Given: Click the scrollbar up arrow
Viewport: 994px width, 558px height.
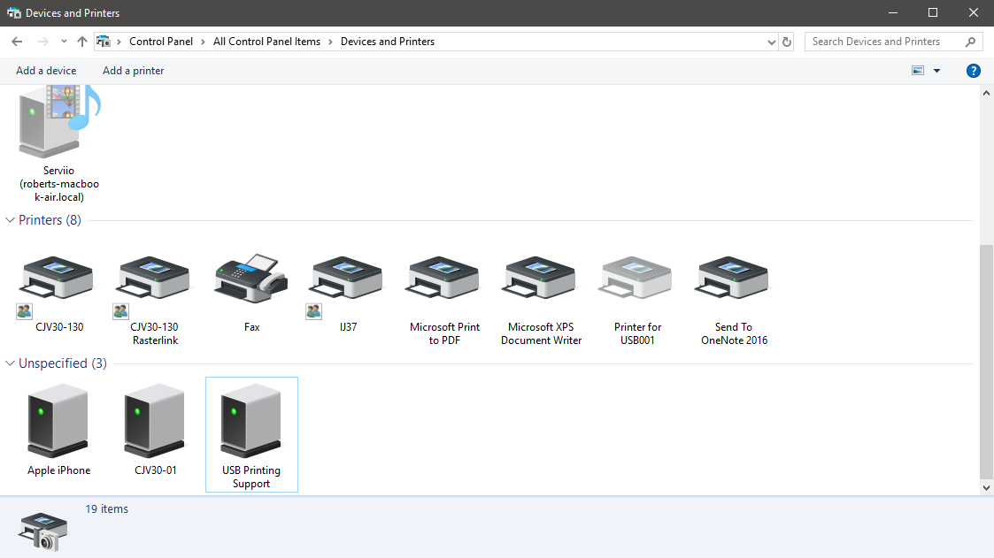Looking at the screenshot, I should pyautogui.click(x=986, y=93).
